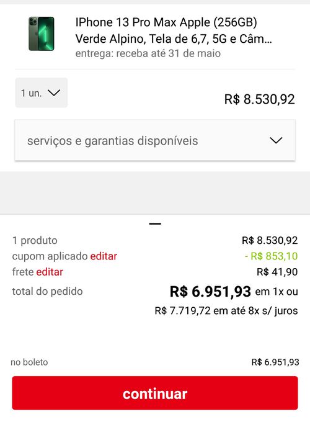Open the green iPhone product thumbnail
This screenshot has width=310, height=422.
point(42,34)
